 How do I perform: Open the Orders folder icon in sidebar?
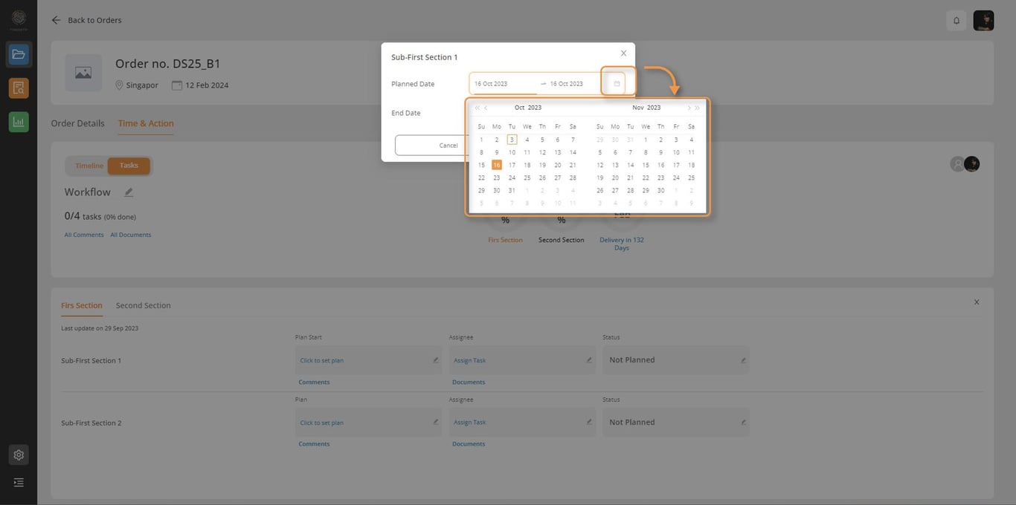pos(19,54)
